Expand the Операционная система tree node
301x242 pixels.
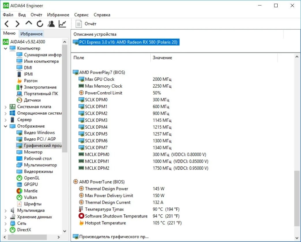(x=5, y=114)
